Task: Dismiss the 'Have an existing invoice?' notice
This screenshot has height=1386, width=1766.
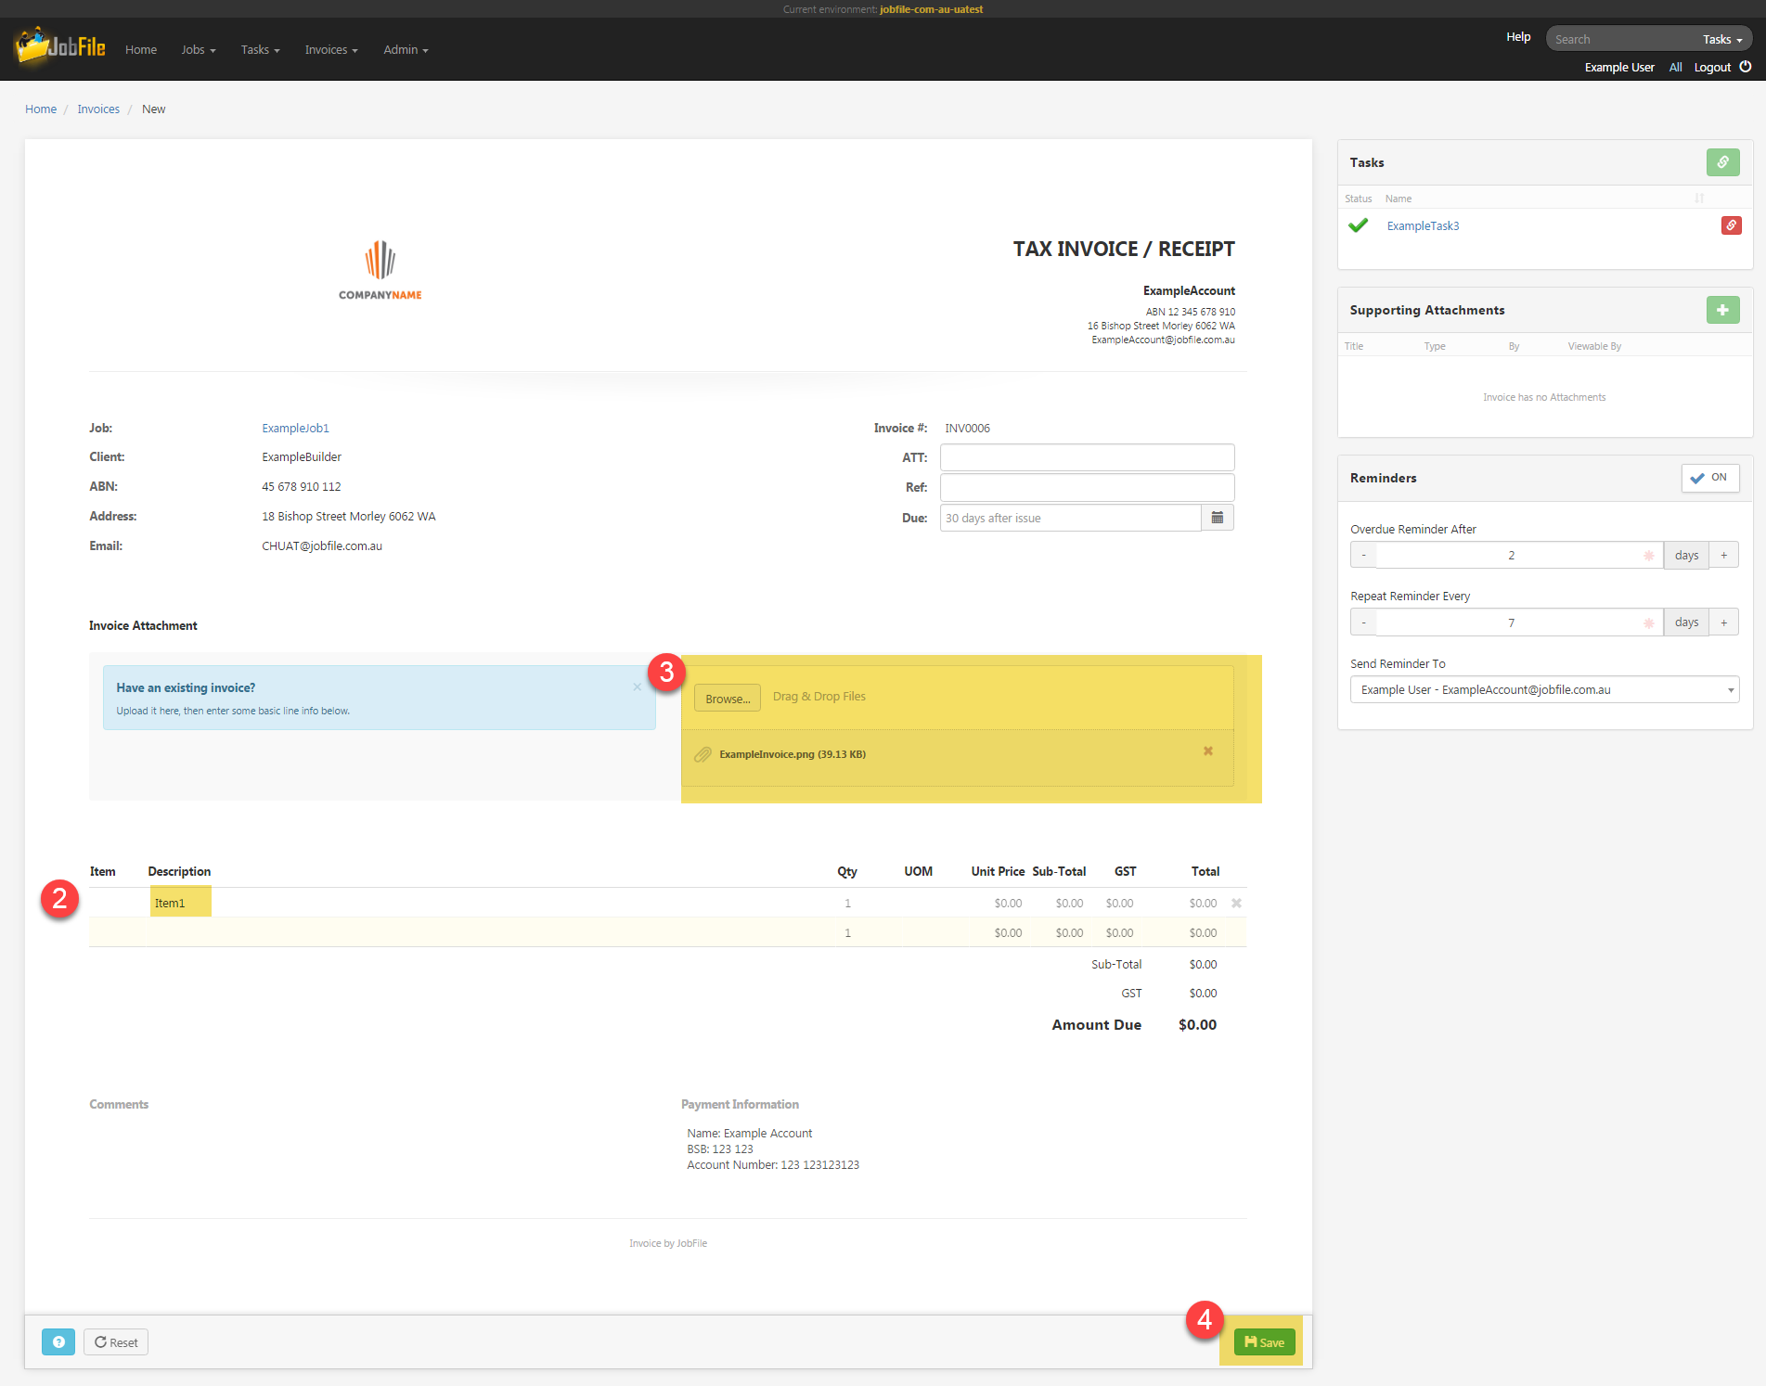Action: click(637, 687)
